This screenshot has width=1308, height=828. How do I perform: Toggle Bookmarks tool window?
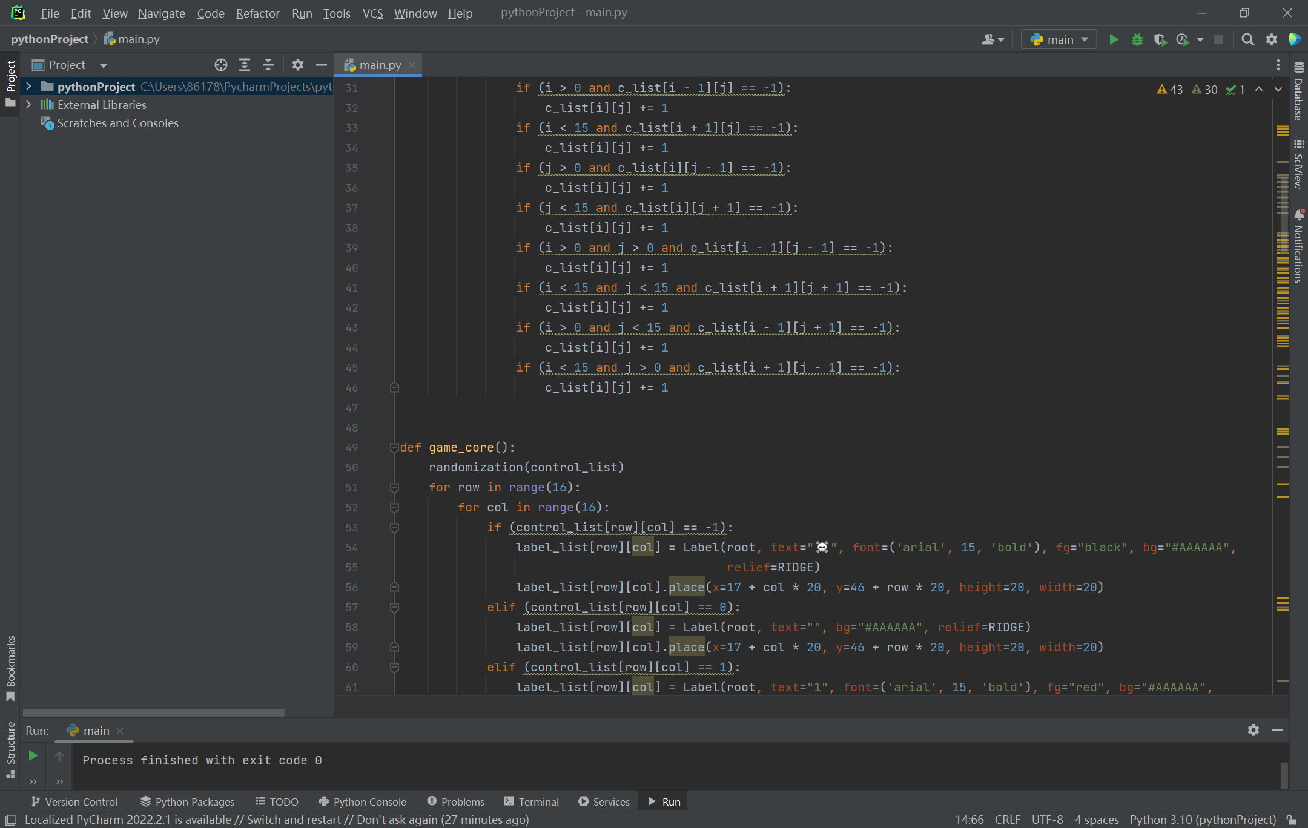(10, 668)
